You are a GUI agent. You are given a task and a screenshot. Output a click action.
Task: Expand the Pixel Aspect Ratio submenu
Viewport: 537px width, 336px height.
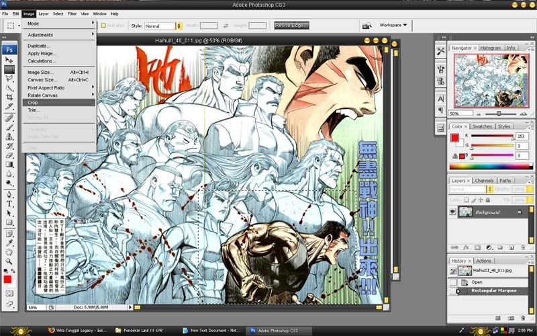coord(59,88)
